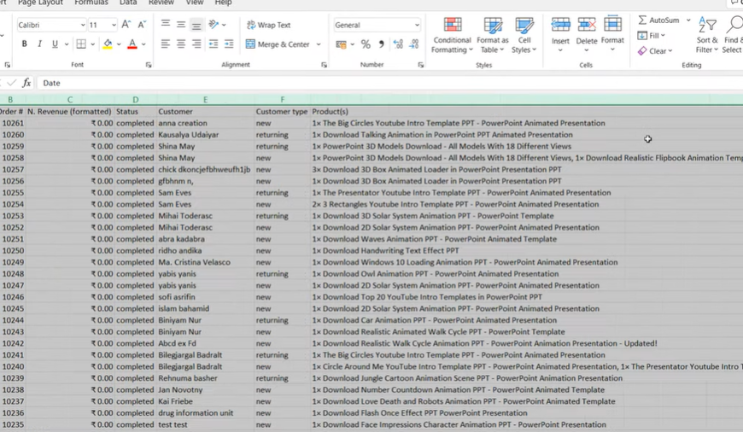The image size is (743, 432).
Task: Open Merge & Center dropdown arrow
Action: (x=319, y=44)
